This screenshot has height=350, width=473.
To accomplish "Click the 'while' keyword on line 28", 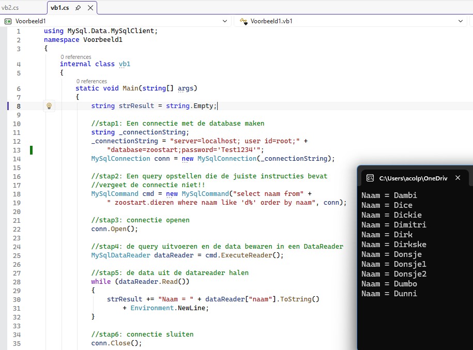I will click(101, 282).
